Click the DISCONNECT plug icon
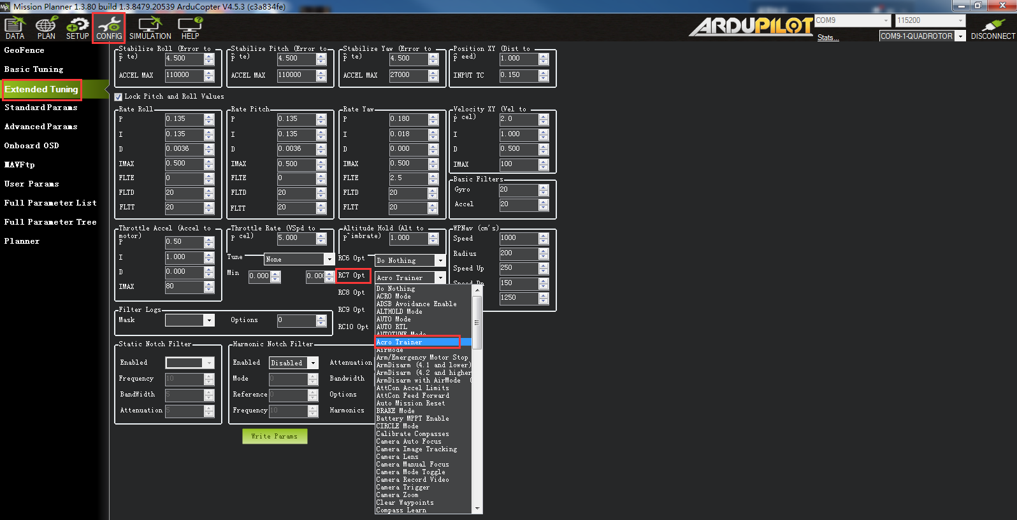The width and height of the screenshot is (1017, 520). 992,28
